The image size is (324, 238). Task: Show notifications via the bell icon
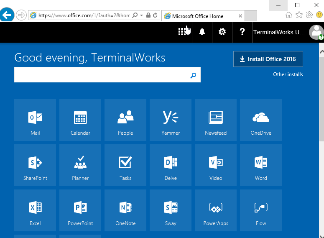coord(202,32)
